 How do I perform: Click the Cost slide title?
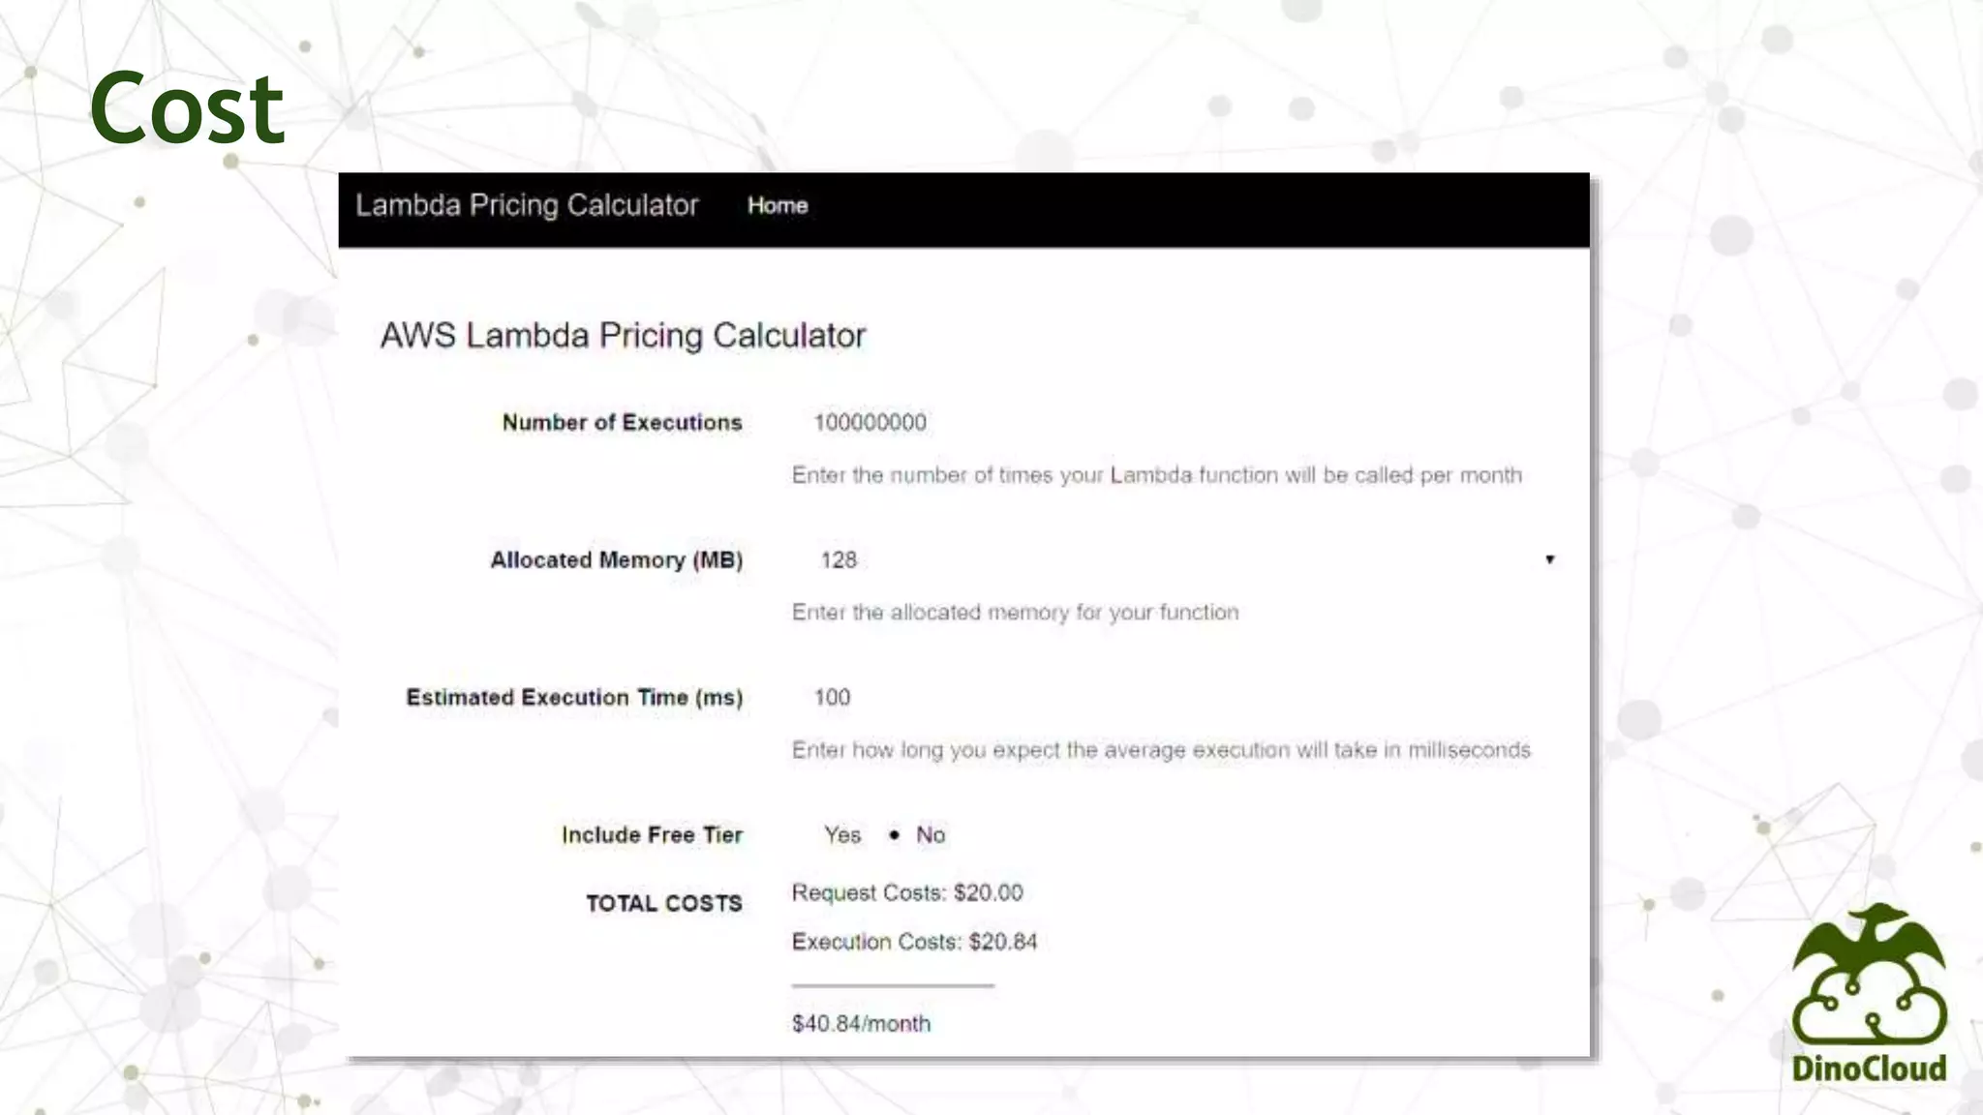click(x=187, y=108)
